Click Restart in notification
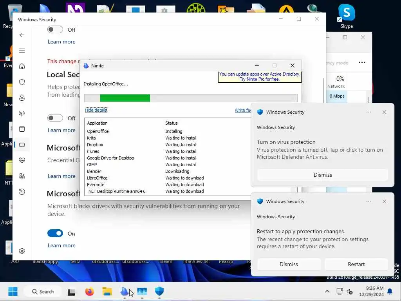This screenshot has height=301, width=401. tap(356, 264)
